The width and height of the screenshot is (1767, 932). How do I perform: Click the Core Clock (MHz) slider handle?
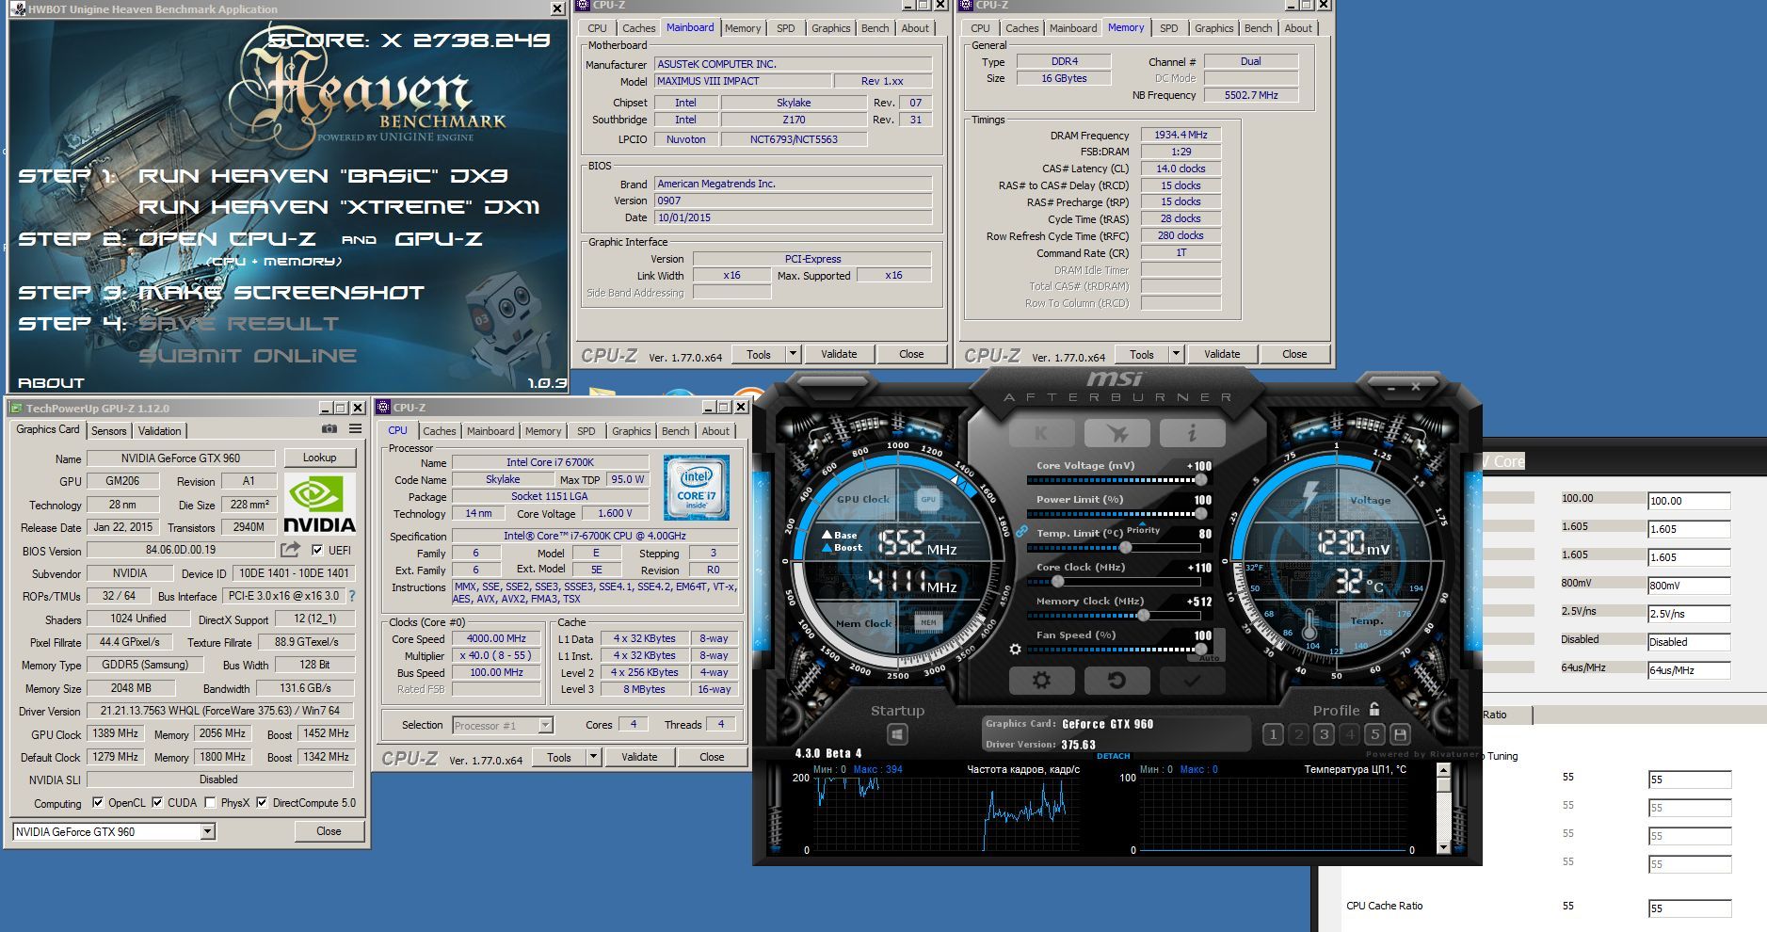[x=1057, y=582]
